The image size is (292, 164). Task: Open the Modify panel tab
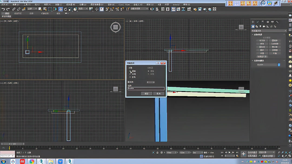click(257, 22)
